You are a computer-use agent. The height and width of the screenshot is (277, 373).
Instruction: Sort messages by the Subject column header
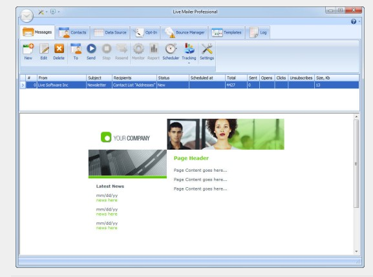click(x=99, y=78)
